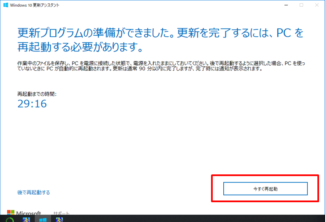Image resolution: width=325 pixels, height=222 pixels.
Task: Open the green ring icon on taskbar
Action: pyautogui.click(x=10, y=219)
